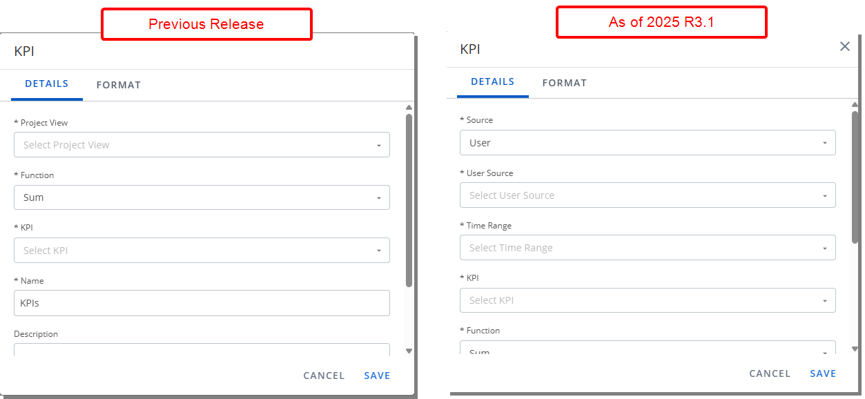Open the Select Time Range dropdown
Viewport: 865px width, 399px height.
[648, 248]
